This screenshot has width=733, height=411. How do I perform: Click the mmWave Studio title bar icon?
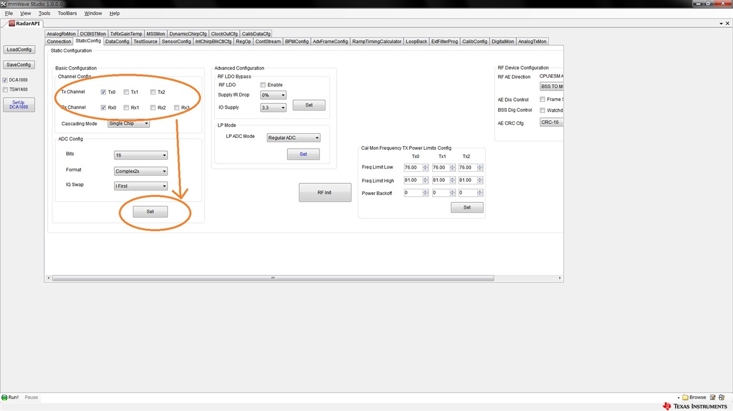tap(4, 4)
